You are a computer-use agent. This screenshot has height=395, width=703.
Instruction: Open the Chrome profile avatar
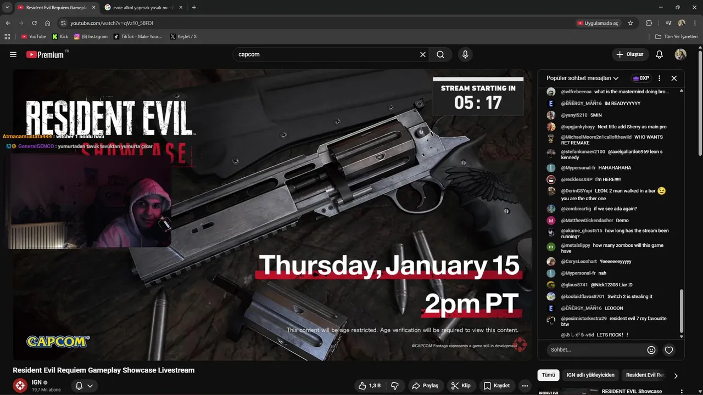(x=682, y=23)
